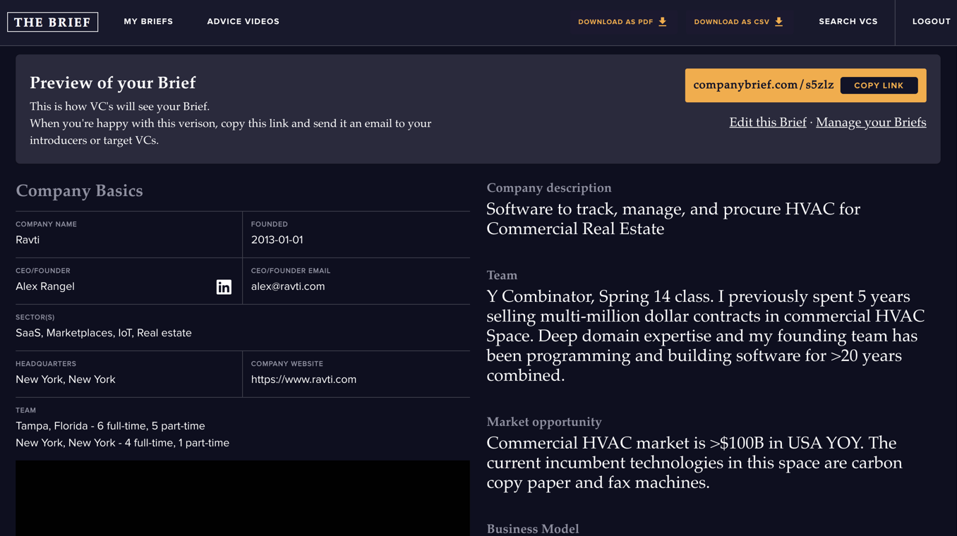Select the CEO name Alex Rangel
This screenshot has height=536, width=957.
tap(45, 286)
